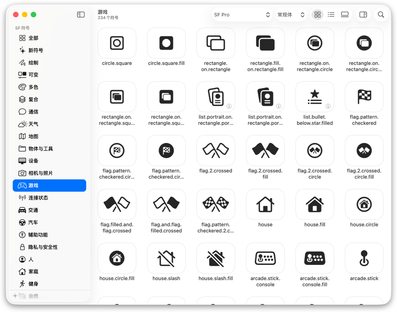Go to the 连接状态 category
This screenshot has height=312, width=397.
pos(49,198)
